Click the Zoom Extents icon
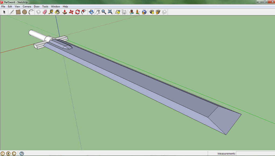The height and width of the screenshot is (156, 275). [x=110, y=12]
